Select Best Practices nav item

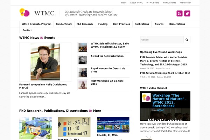pyautogui.click(x=121, y=24)
